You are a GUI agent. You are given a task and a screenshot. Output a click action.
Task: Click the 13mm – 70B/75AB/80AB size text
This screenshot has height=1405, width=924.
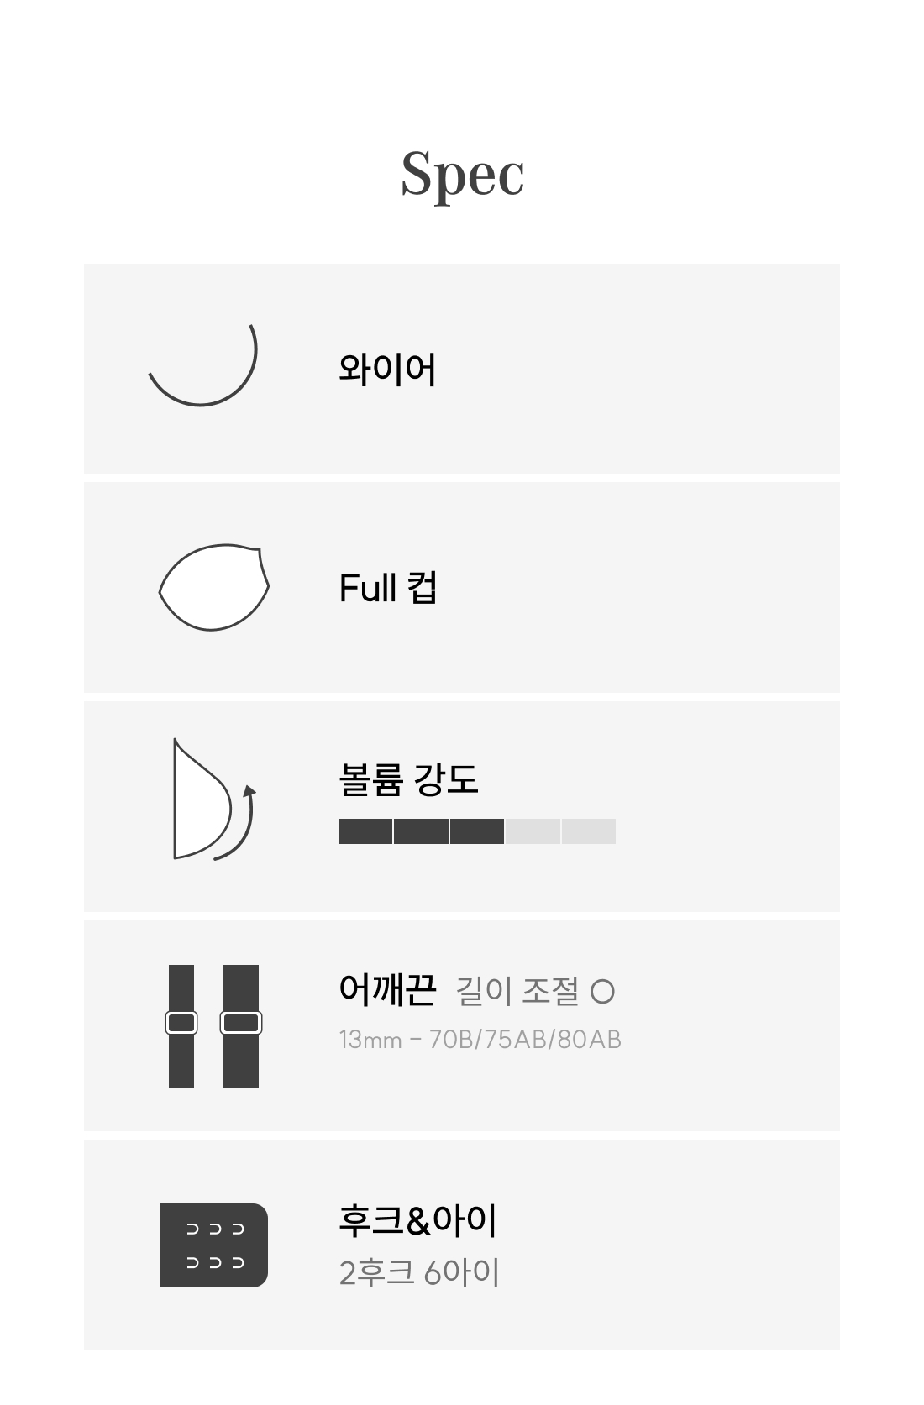click(x=480, y=1040)
